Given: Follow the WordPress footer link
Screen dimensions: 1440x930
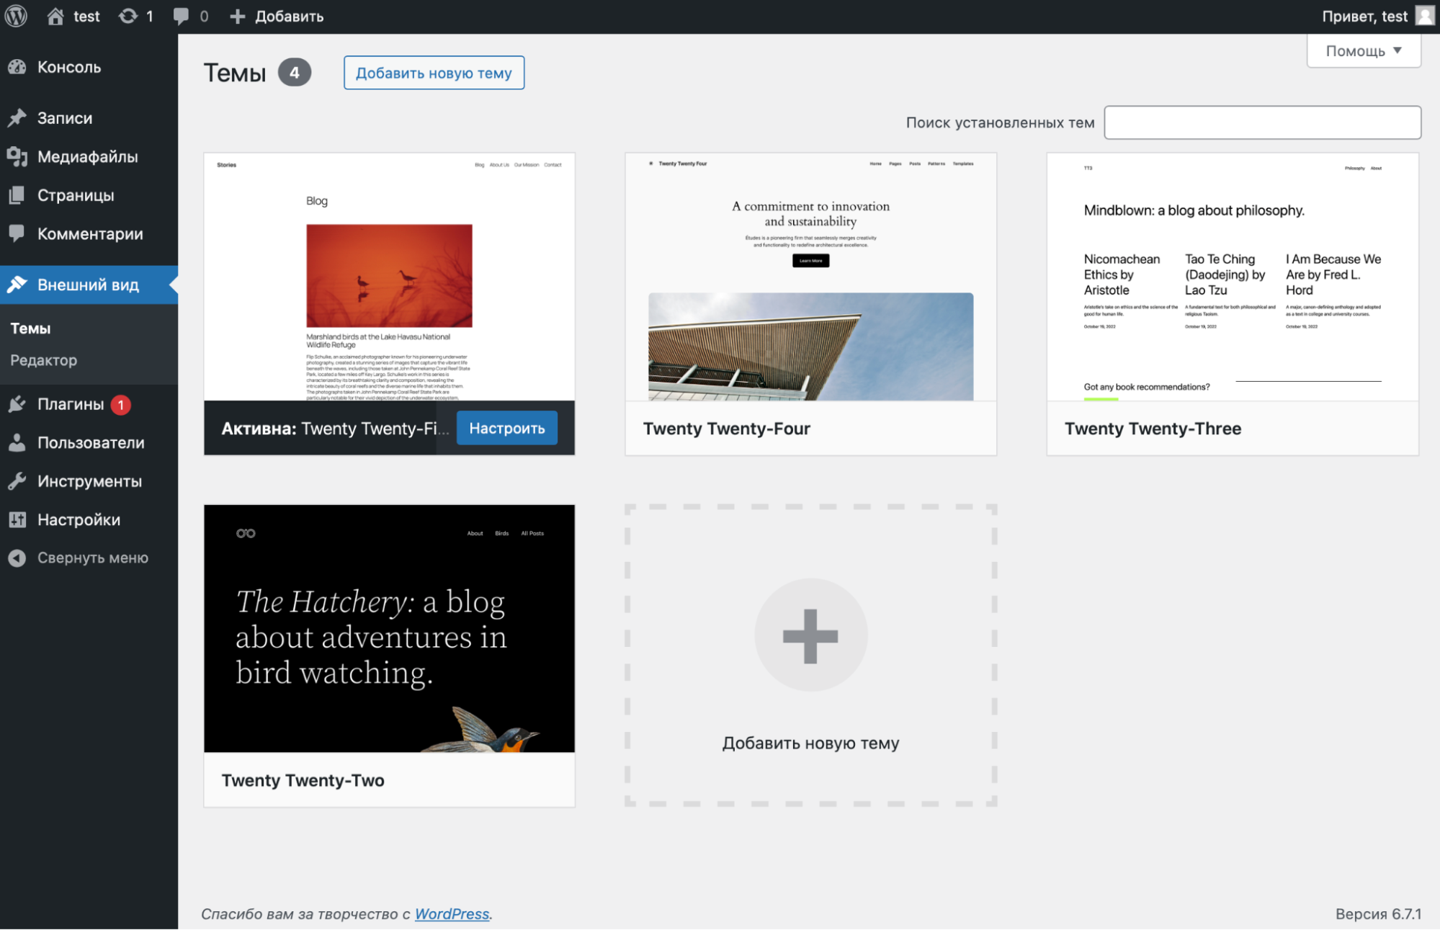Looking at the screenshot, I should 452,913.
